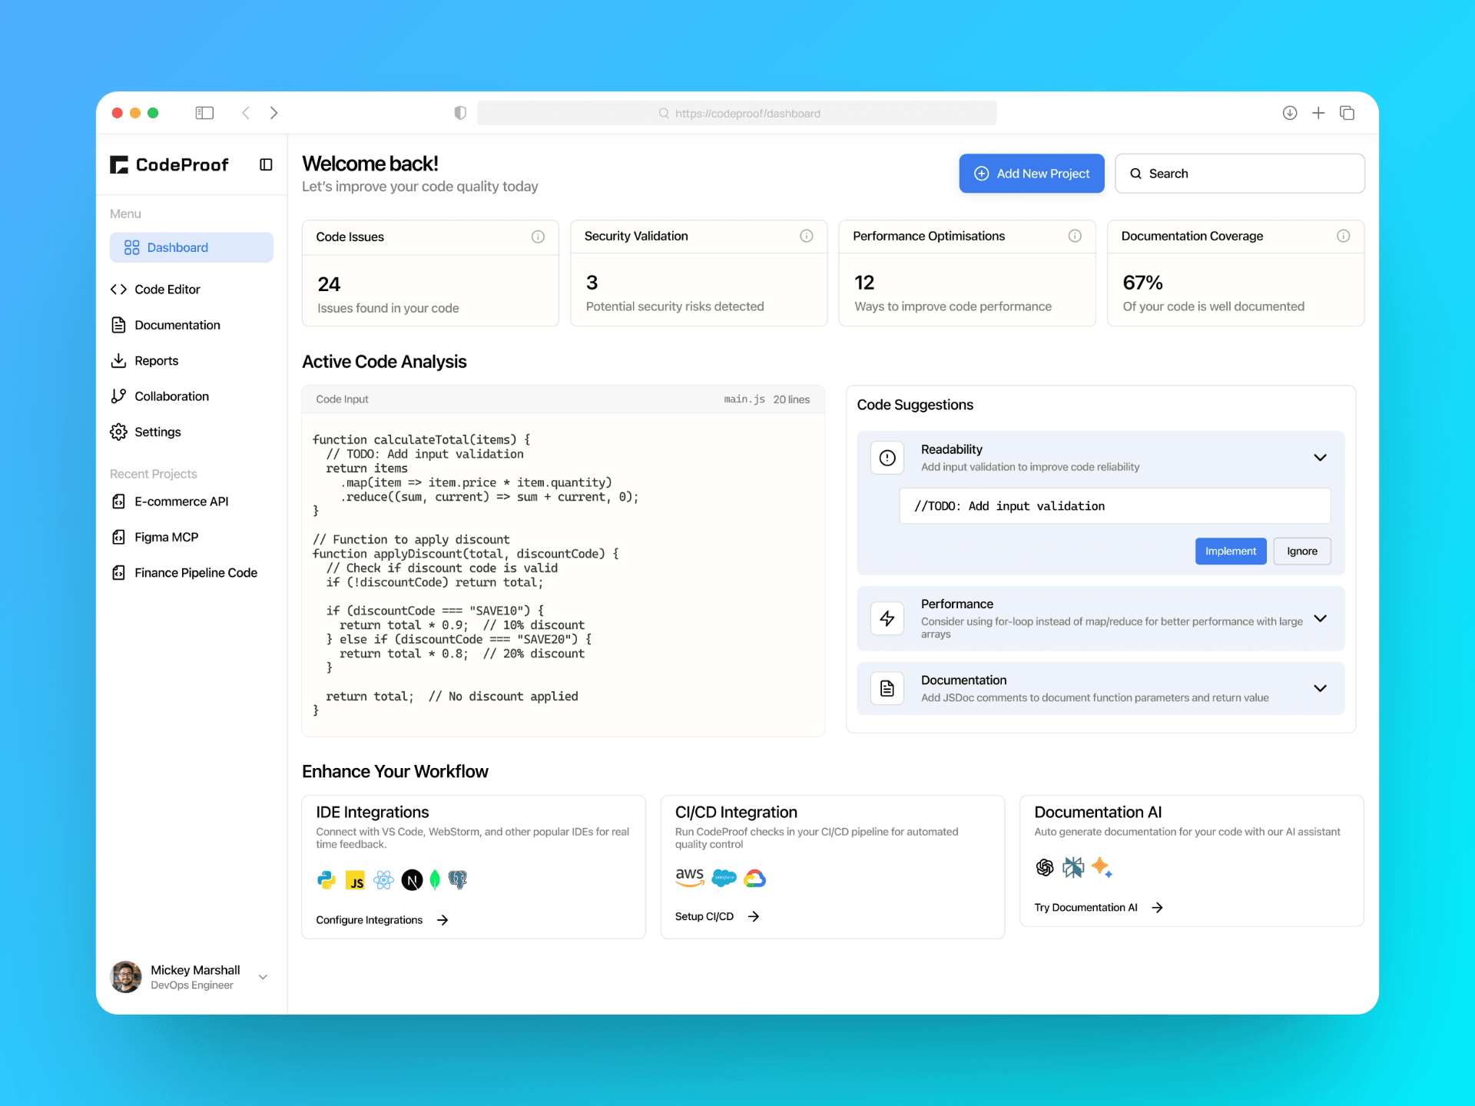Expand the Performance suggestion
Screen dimensions: 1475x1106
point(1320,618)
